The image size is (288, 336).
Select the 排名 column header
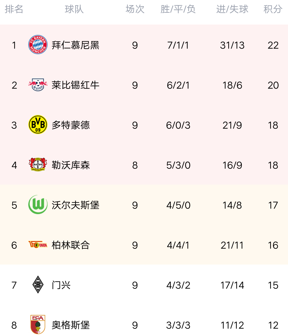(x=14, y=9)
